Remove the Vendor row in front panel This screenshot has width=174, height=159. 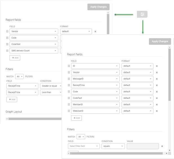click(x=157, y=73)
